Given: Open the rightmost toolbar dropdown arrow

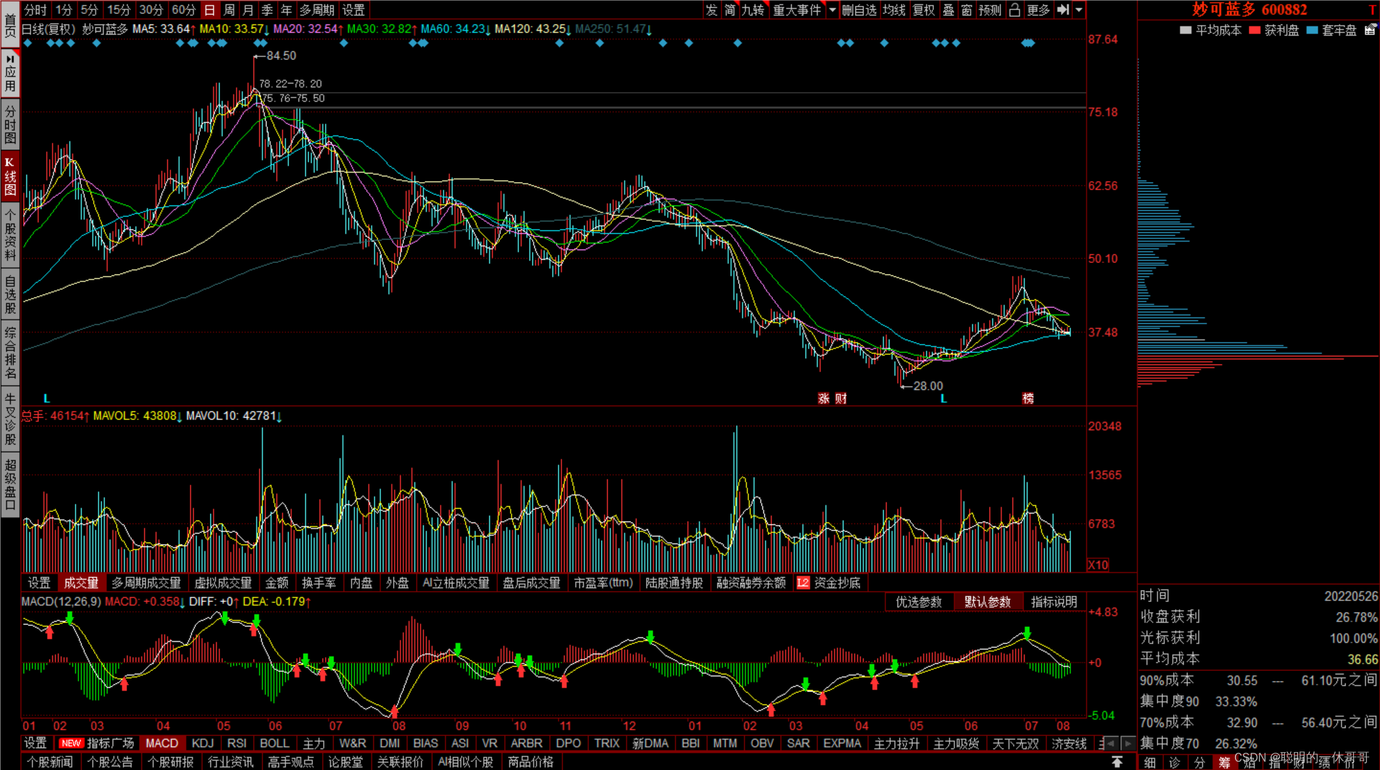Looking at the screenshot, I should point(1079,10).
